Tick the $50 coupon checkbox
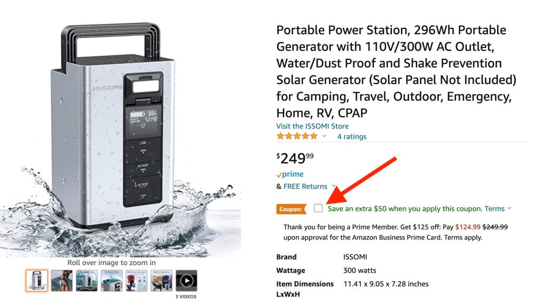Viewport: 534px width, 303px height. pyautogui.click(x=318, y=208)
